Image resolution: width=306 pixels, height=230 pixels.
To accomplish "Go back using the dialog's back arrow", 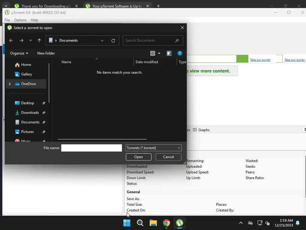I will tap(11, 40).
